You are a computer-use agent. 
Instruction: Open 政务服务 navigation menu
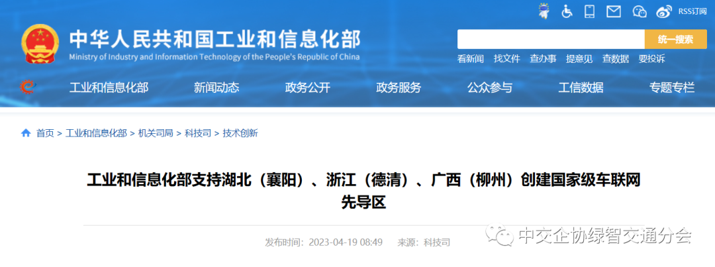pos(399,87)
